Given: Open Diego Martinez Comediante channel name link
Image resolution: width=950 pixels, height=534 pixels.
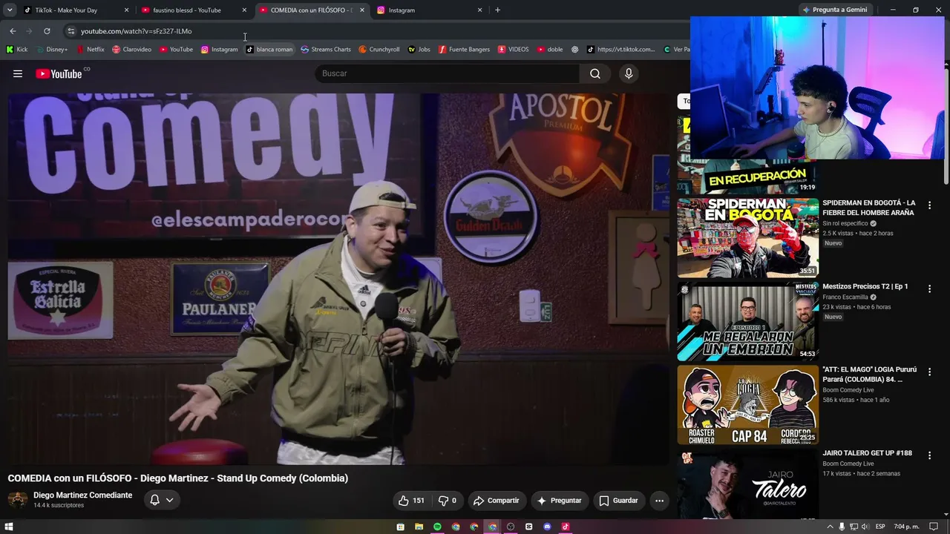Looking at the screenshot, I should pyautogui.click(x=82, y=495).
